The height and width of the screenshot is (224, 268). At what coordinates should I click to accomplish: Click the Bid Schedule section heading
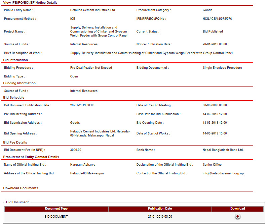(14, 98)
